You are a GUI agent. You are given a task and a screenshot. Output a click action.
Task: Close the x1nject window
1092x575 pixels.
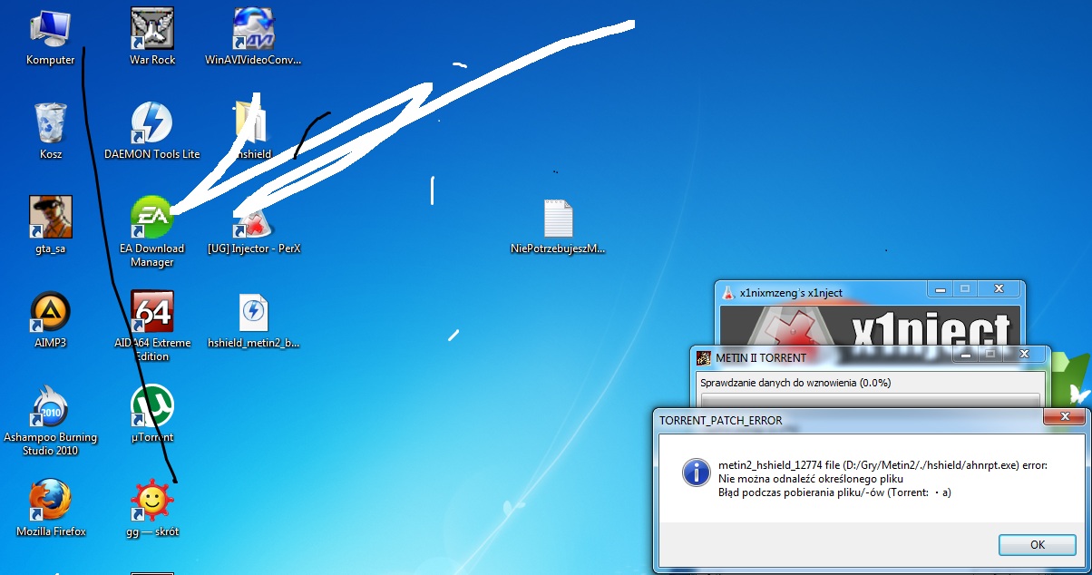point(999,289)
